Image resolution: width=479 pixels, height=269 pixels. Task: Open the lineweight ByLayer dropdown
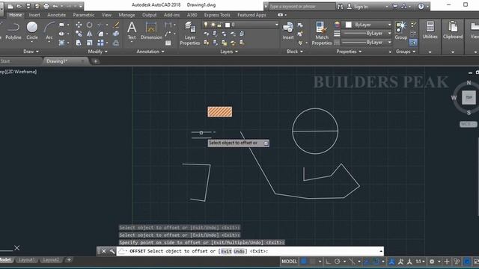[x=366, y=34]
